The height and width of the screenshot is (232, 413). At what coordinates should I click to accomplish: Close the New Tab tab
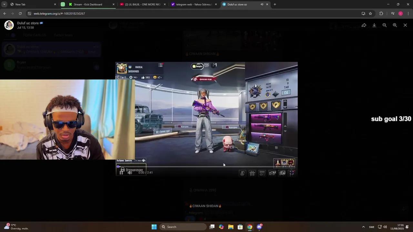coord(55,5)
